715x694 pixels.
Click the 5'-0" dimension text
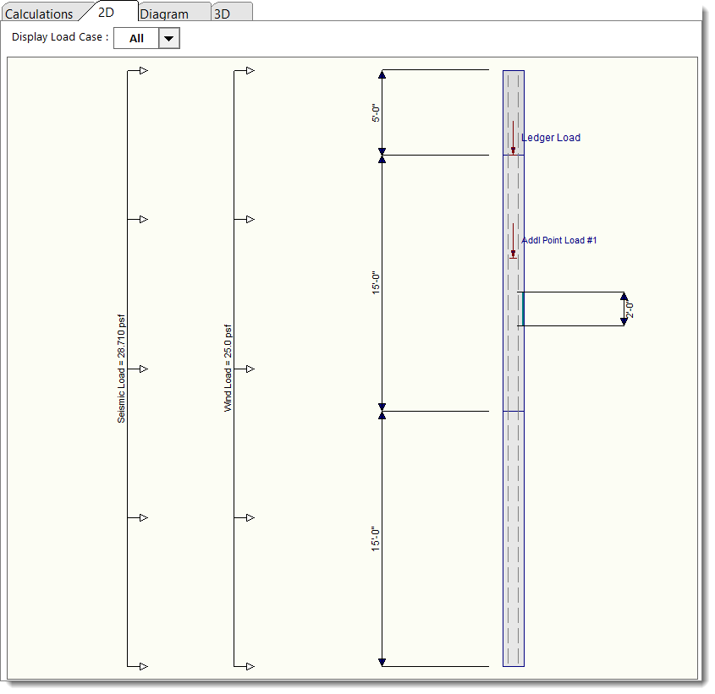[376, 113]
